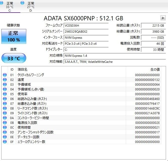Select the 総読み込み量 (ホスト) row

coord(81,99)
